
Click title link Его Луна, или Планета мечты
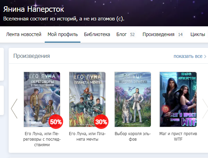(x=87, y=137)
